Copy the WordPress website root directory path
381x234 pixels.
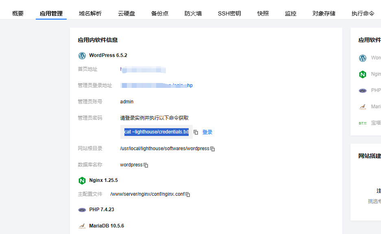[213, 149]
